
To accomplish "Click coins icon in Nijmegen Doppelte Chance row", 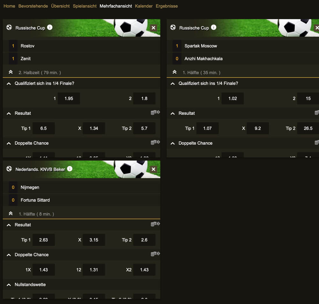I will click(155, 254).
